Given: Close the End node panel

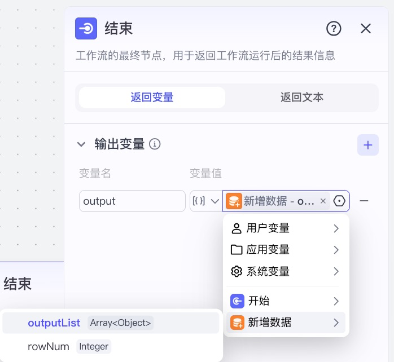Looking at the screenshot, I should coord(366,28).
